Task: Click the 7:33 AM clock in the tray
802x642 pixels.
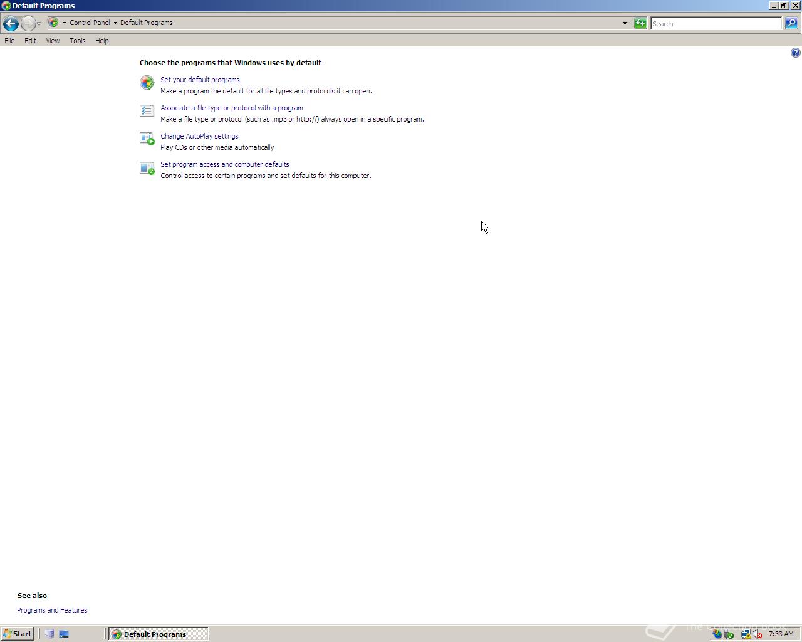Action: coord(781,634)
